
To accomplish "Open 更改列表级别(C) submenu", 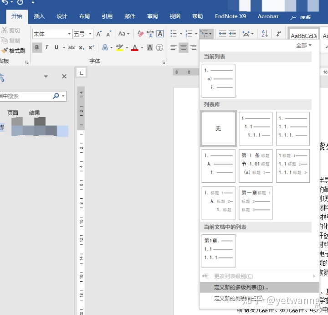I will pyautogui.click(x=259, y=276).
